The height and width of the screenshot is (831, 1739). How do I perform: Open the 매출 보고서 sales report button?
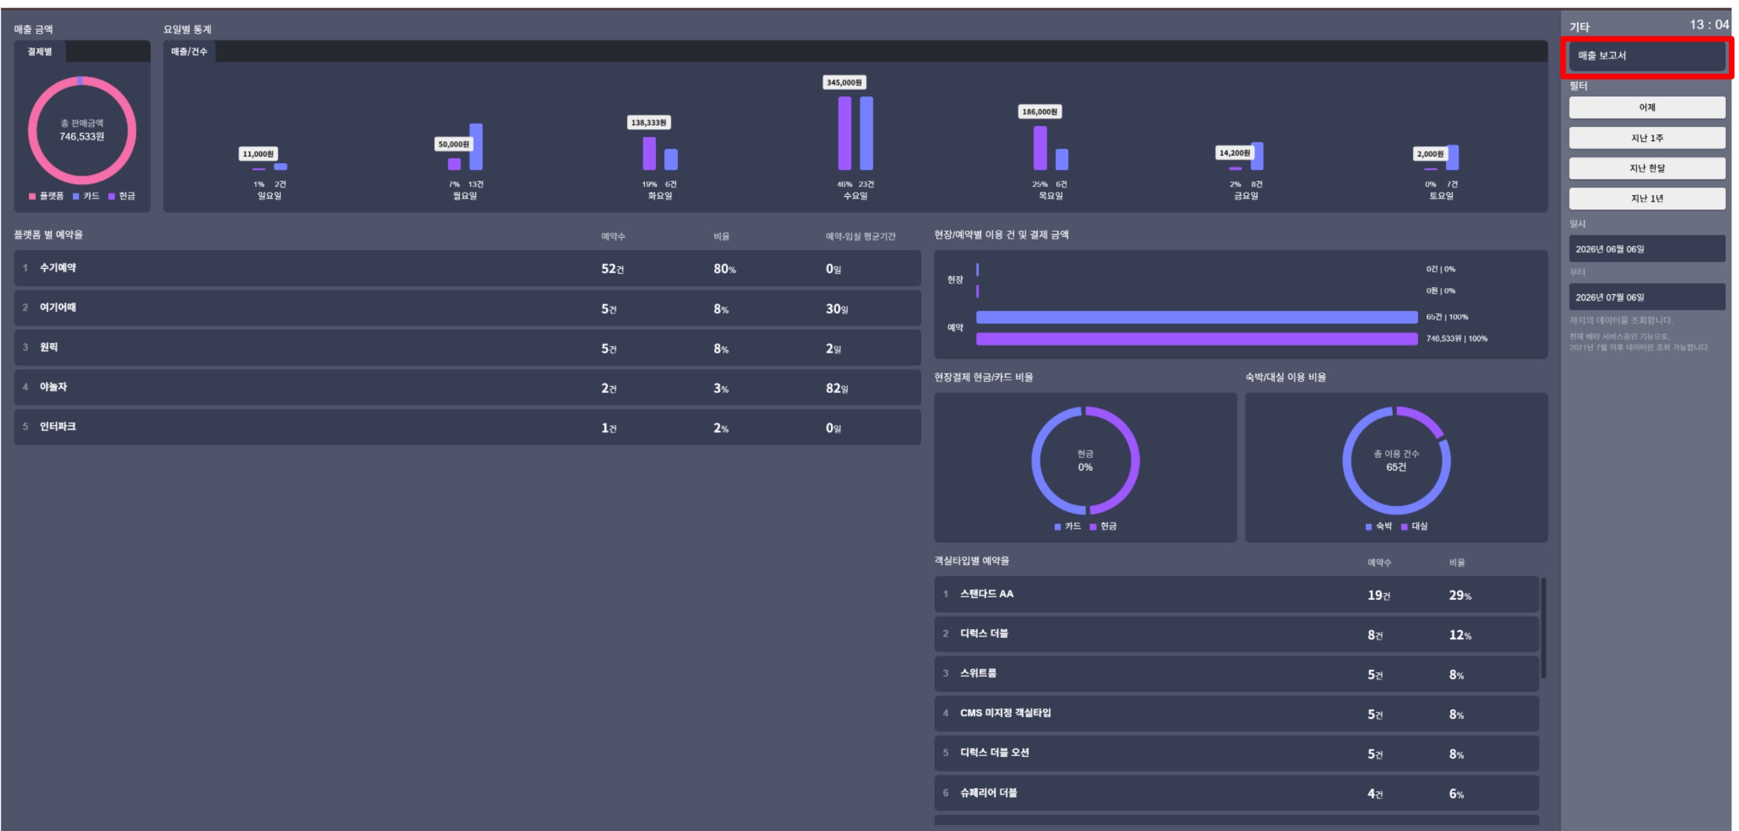click(x=1646, y=56)
